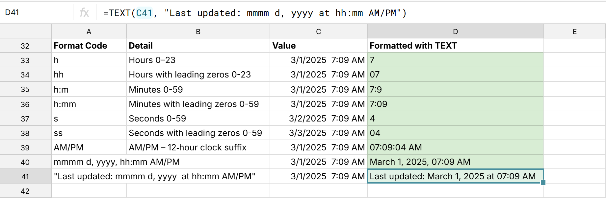This screenshot has width=606, height=198.
Task: Select the hh format code cell
Action: [x=89, y=74]
